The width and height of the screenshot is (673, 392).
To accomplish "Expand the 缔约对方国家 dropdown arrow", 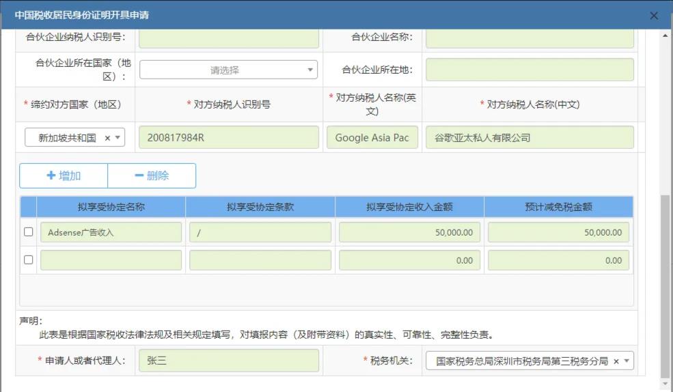I will point(118,138).
